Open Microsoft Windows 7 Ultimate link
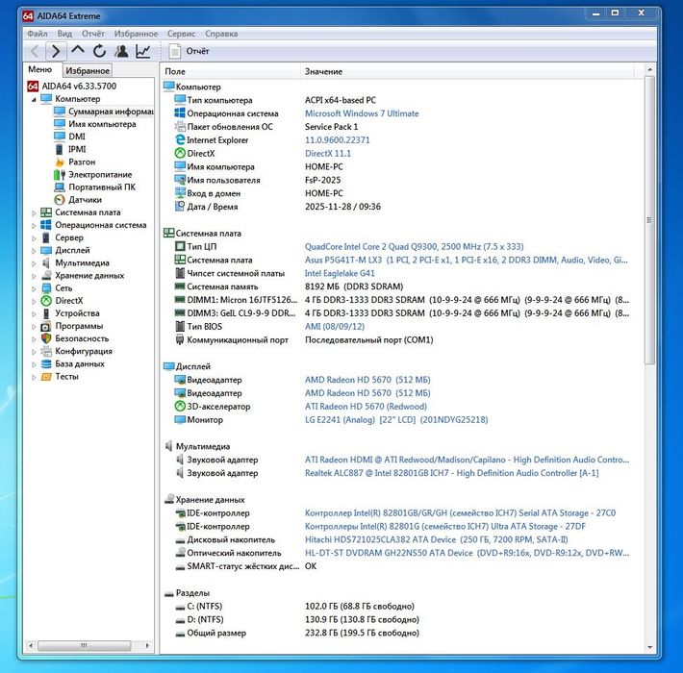This screenshot has height=673, width=683. tap(362, 113)
